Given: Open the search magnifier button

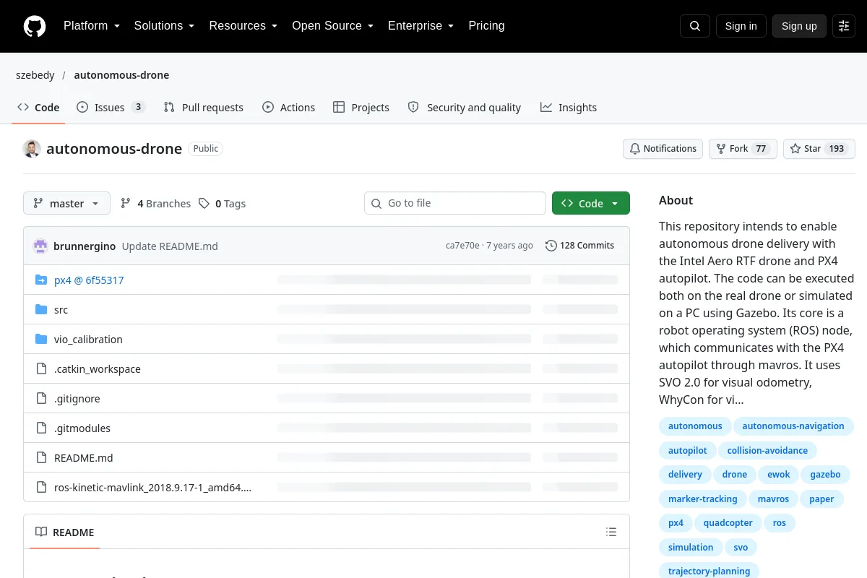Looking at the screenshot, I should 695,26.
